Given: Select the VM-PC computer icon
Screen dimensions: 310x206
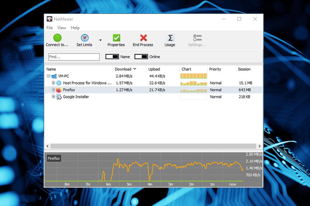Looking at the screenshot, I should click(54, 76).
